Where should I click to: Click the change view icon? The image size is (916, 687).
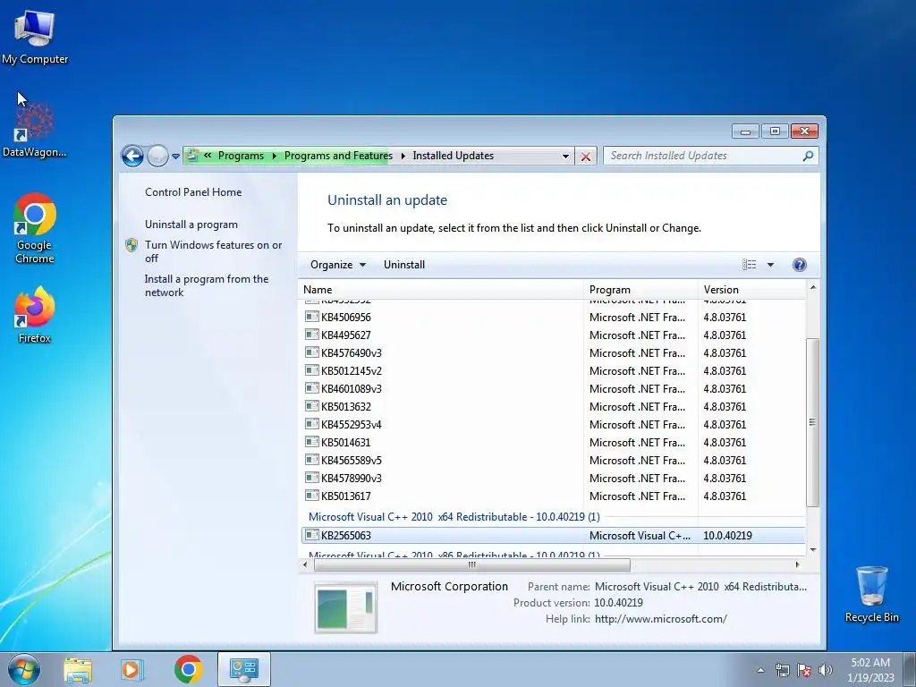click(749, 265)
